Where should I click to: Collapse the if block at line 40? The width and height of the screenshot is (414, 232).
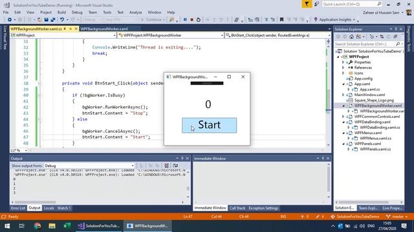[x=39, y=95]
